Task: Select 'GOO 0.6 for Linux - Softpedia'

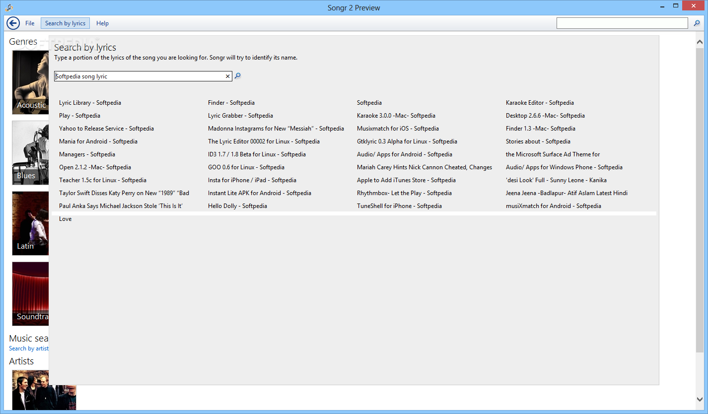Action: 246,167
